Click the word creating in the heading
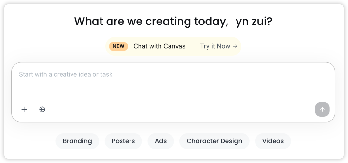Image resolution: width=348 pixels, height=163 pixels. click(x=168, y=22)
